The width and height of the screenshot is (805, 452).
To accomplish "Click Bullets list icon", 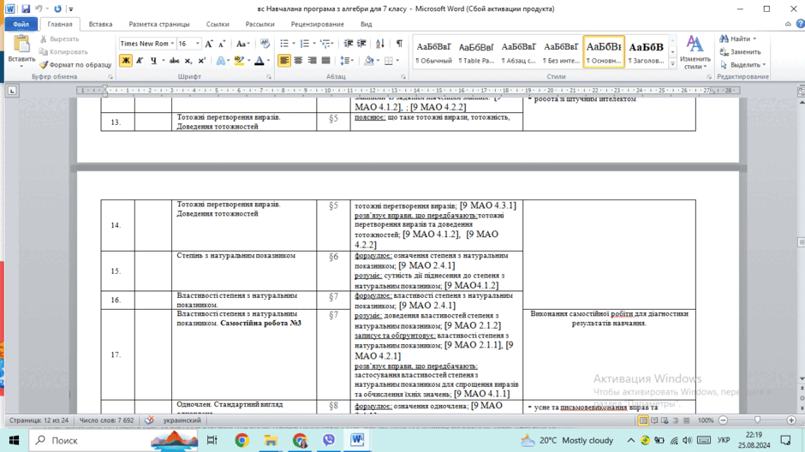I will click(x=284, y=44).
